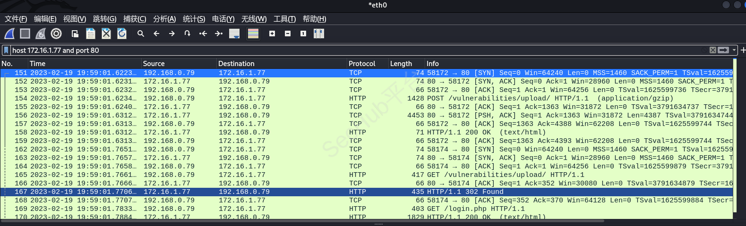746x226 pixels.
Task: Toggle auto-scroll to last packet
Action: 234,33
